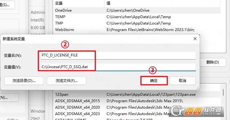
Task: Click the 取消 button in the dialog
Action: click(x=183, y=81)
